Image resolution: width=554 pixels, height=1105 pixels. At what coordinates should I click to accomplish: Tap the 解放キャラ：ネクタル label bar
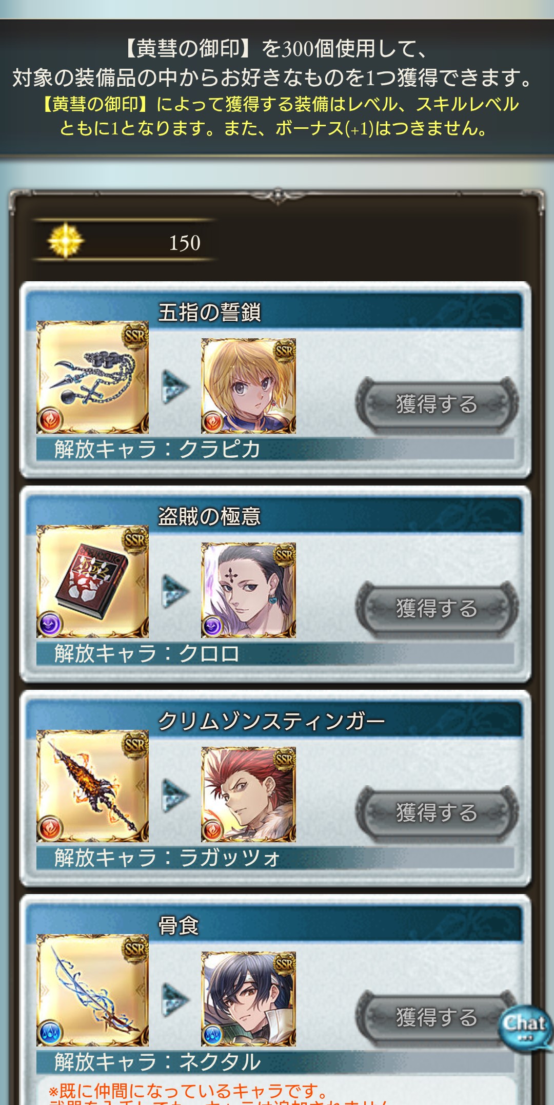[x=275, y=1062]
